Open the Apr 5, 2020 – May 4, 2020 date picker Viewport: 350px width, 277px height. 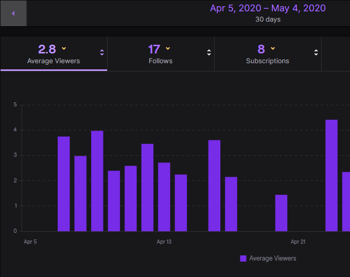point(268,8)
